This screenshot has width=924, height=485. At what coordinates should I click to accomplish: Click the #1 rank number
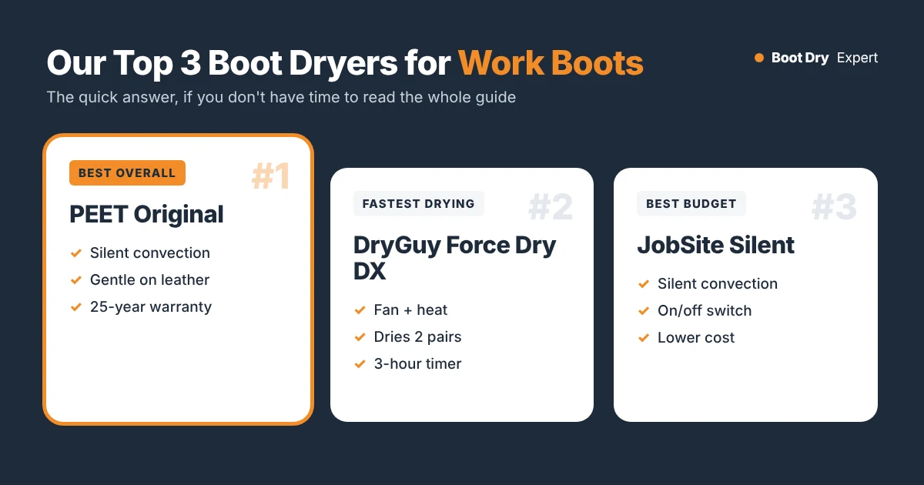(x=270, y=176)
